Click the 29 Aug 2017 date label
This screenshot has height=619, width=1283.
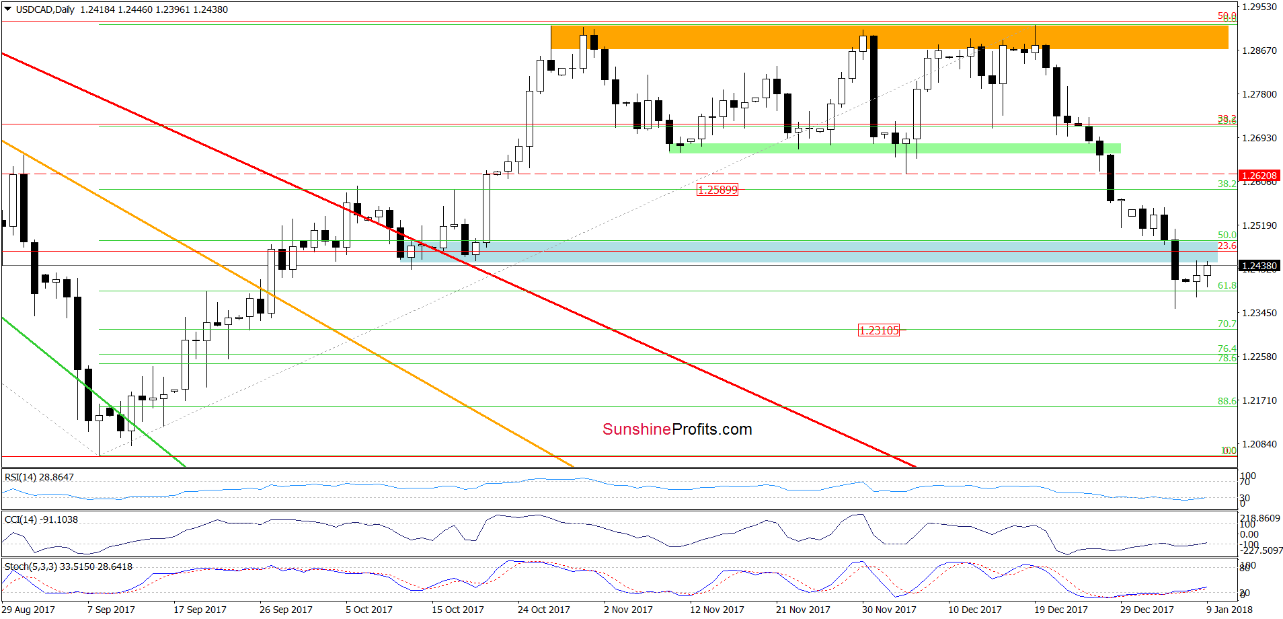click(x=29, y=610)
